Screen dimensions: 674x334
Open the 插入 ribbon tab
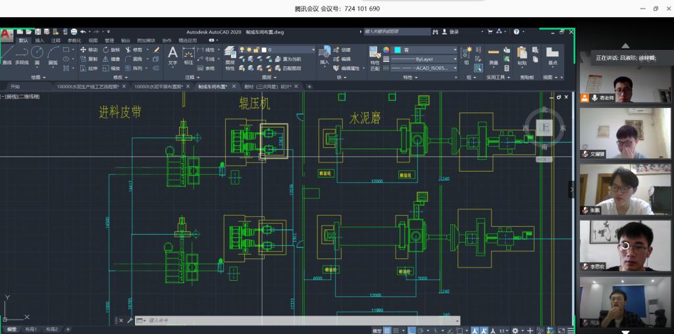tap(39, 40)
